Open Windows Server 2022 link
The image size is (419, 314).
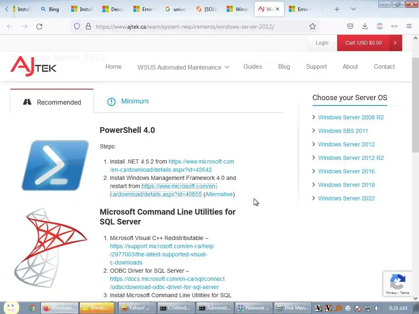[346, 198]
